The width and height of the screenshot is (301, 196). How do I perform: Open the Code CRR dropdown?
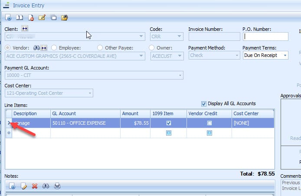179,37
